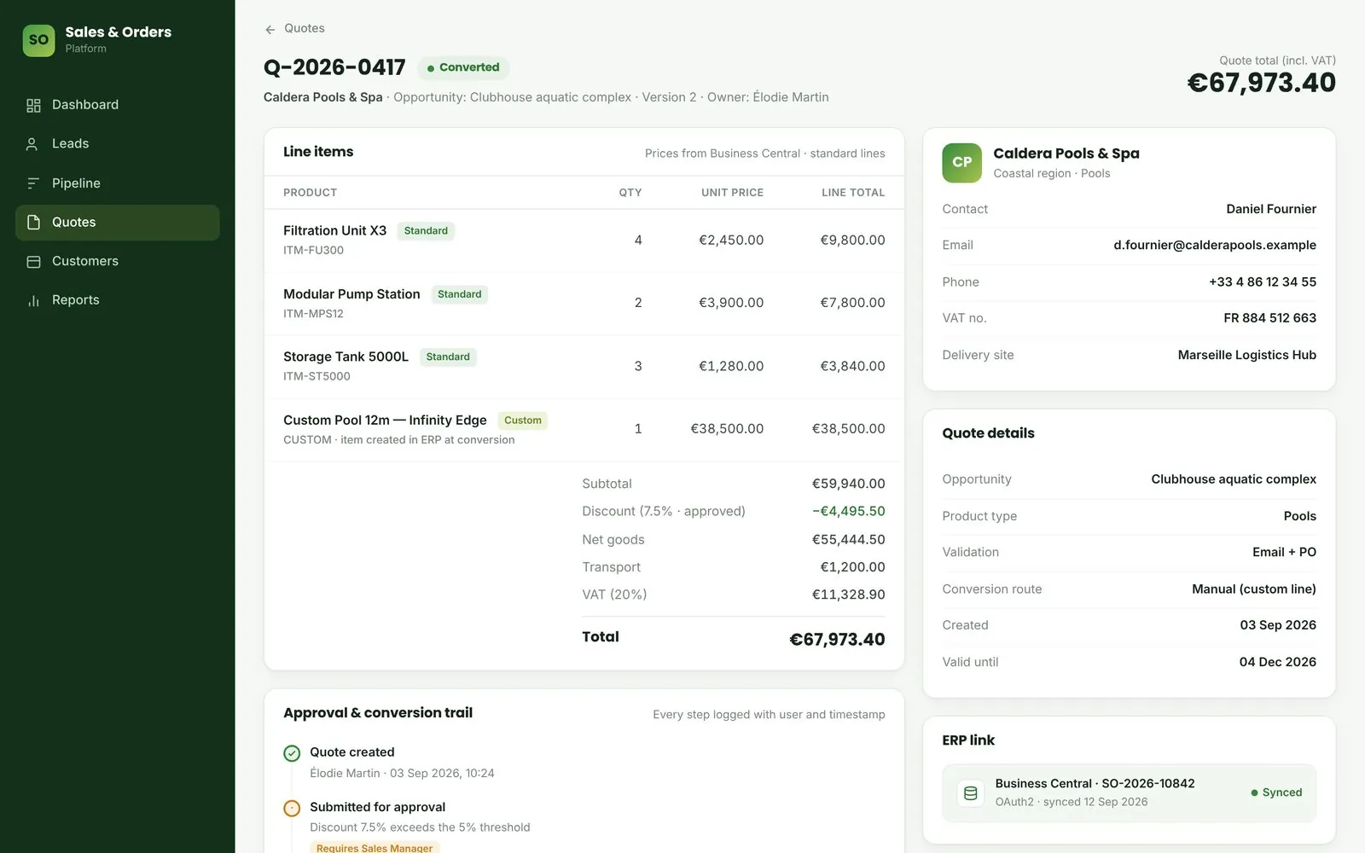Select the Filtration Unit X3 product name
Image resolution: width=1365 pixels, height=853 pixels.
pyautogui.click(x=334, y=230)
